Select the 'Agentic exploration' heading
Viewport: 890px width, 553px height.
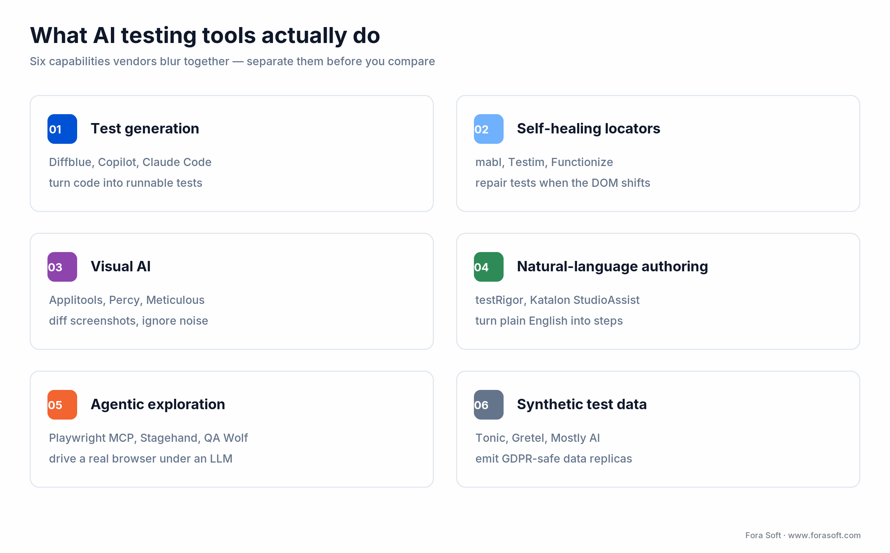158,404
